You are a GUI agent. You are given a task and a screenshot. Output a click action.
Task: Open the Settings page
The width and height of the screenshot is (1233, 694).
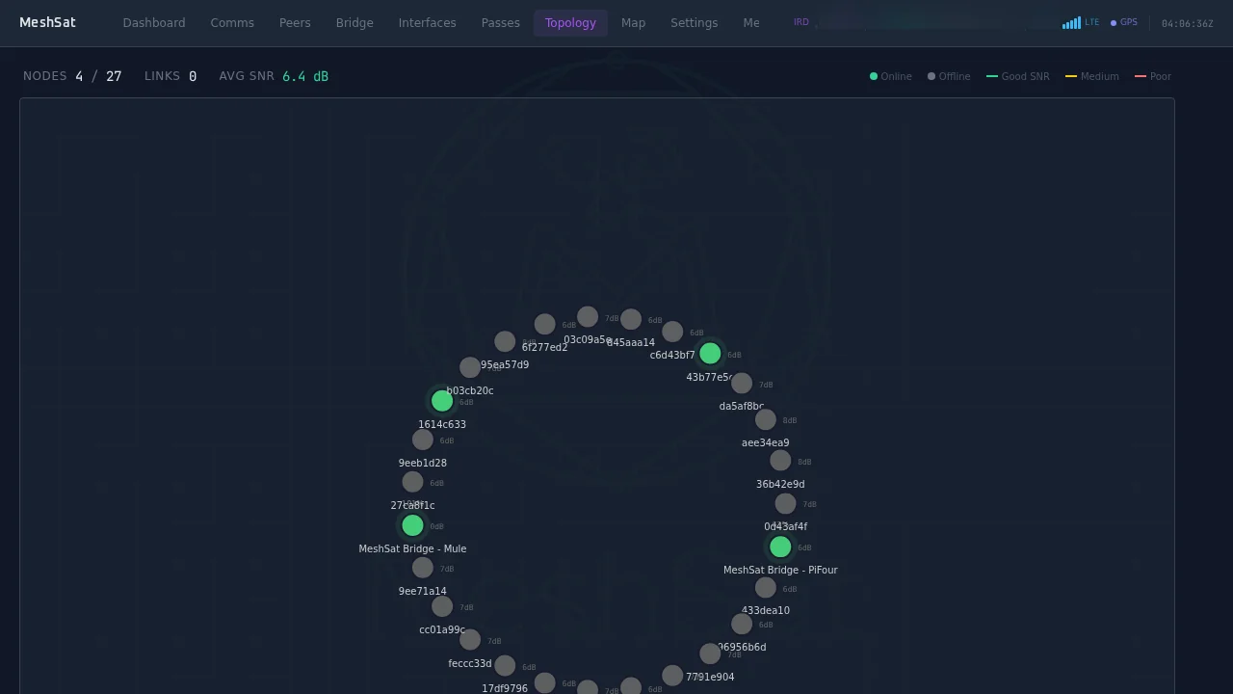point(694,22)
